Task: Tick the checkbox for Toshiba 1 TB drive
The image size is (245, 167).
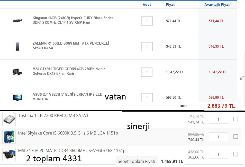Action: [236, 119]
